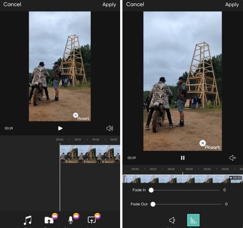Image resolution: width=243 pixels, height=228 pixels.
Task: Select the highlighted Fade tool
Action: coord(193,220)
